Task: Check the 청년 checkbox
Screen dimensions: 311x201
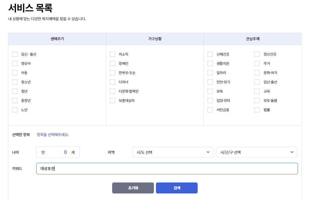Action: (15, 92)
